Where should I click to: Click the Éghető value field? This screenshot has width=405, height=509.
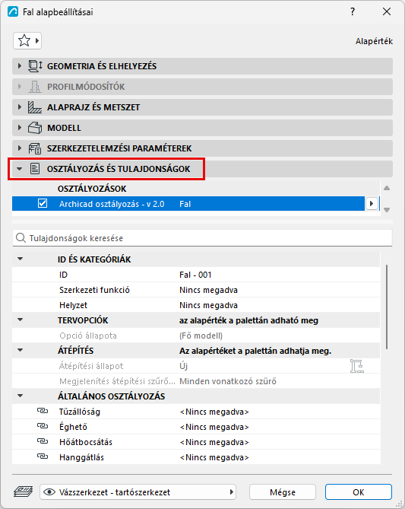pos(214,427)
